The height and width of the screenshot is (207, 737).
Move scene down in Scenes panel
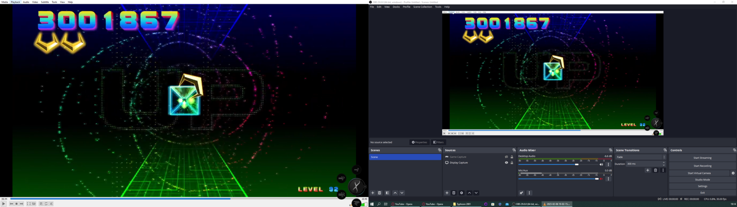click(x=402, y=193)
